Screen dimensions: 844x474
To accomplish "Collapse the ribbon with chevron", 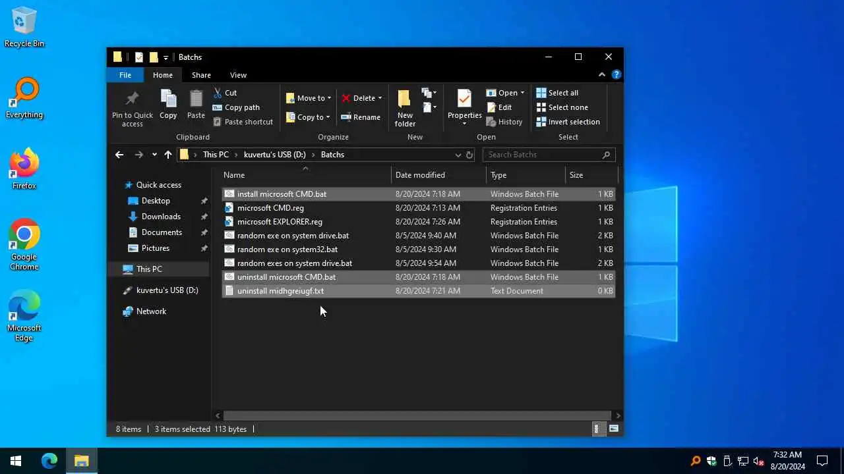I will [602, 75].
